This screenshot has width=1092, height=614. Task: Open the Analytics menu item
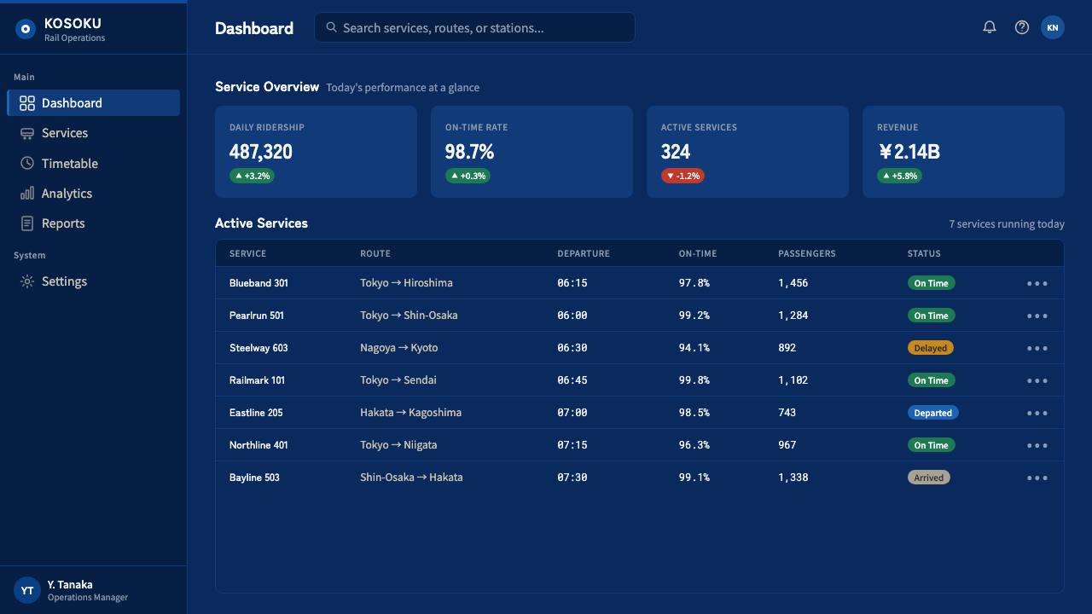(94, 194)
